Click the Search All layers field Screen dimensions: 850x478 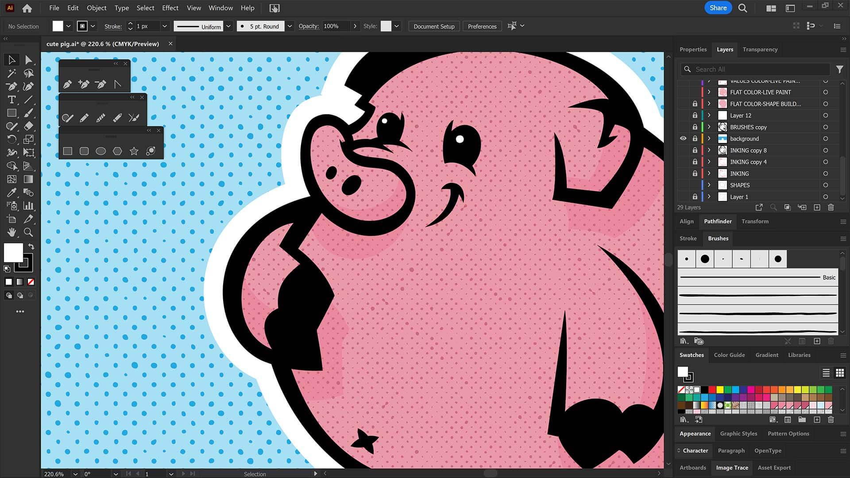(x=755, y=69)
